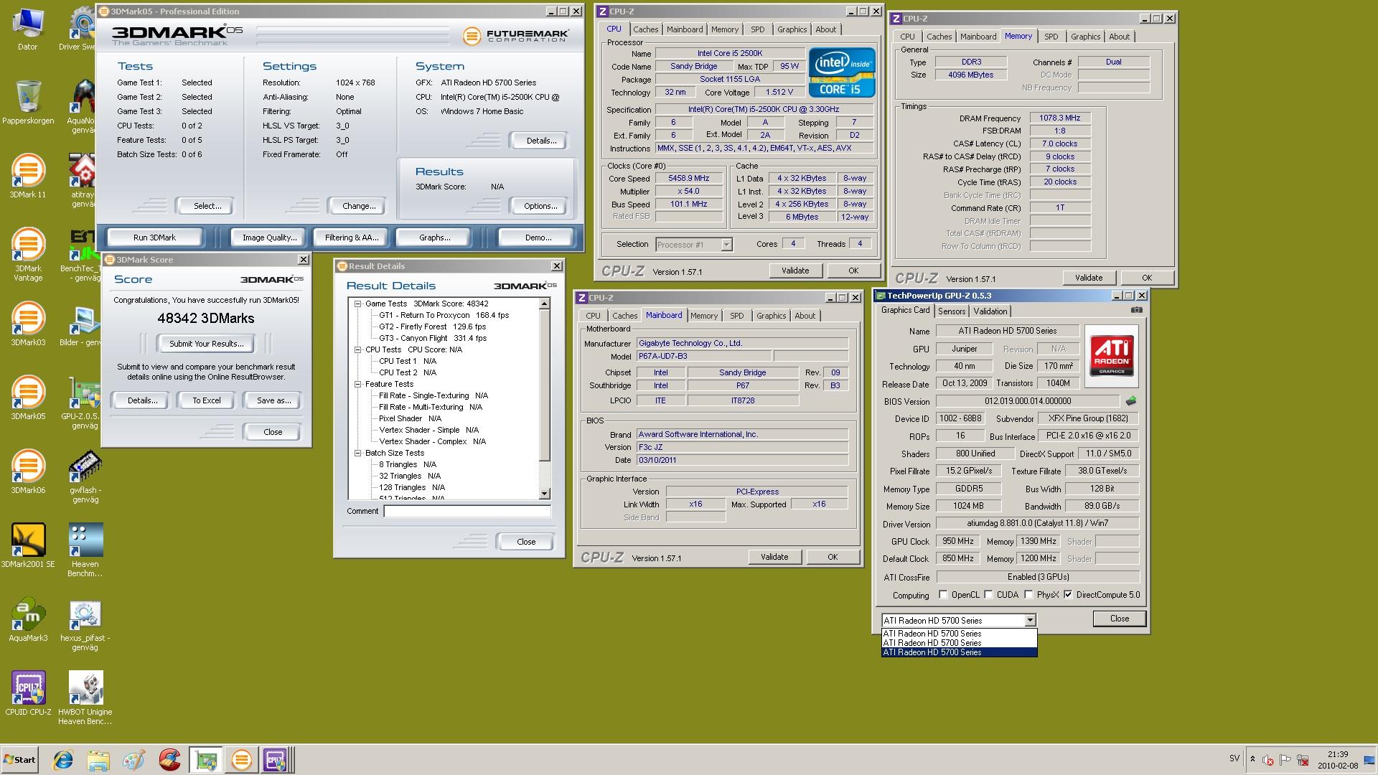Toggle OpenCL checkbox in GPU-Z
Viewport: 1378px width, 775px height.
943,595
